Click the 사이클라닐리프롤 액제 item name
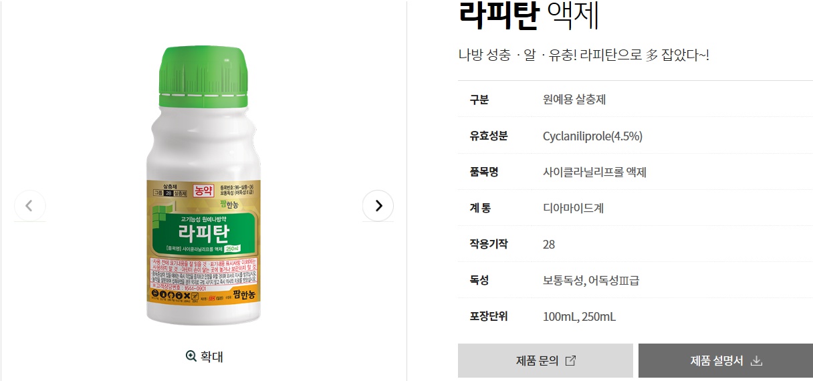Viewport: 813px width, 381px height. point(594,172)
